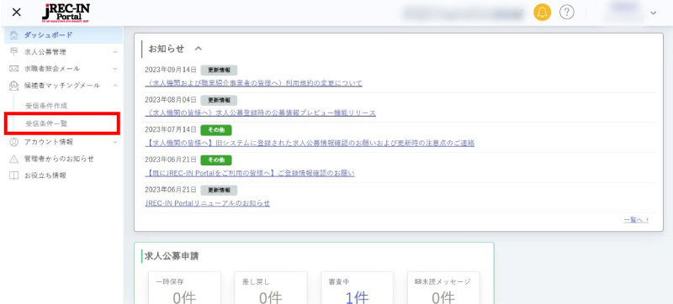Screen dimensions: 673x304
Task: Click the 求人公募管理 sidebar icon
Action: pos(14,52)
